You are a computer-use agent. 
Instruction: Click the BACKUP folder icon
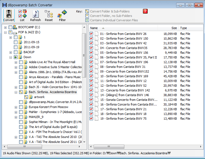pyautogui.click(x=20, y=52)
